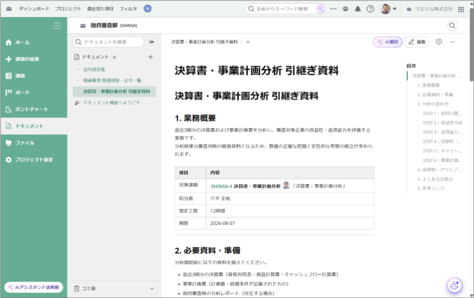Go to ホーム in sidebar

pos(34,42)
